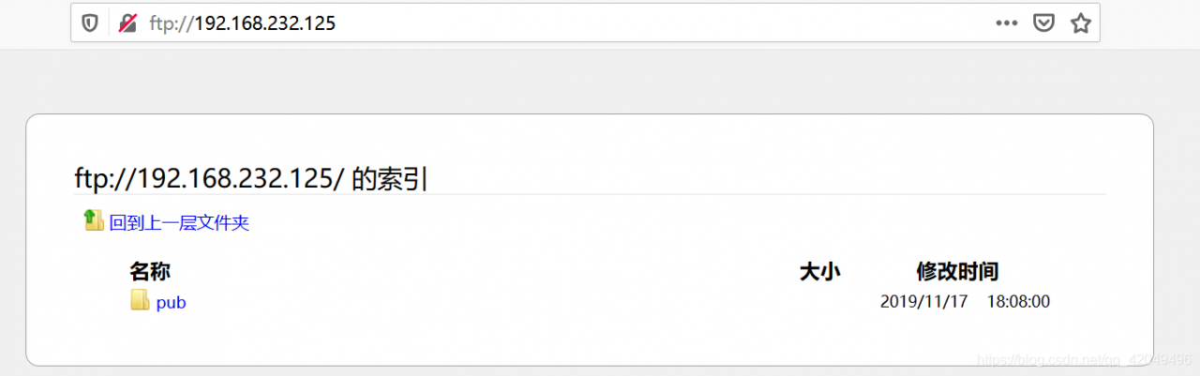The width and height of the screenshot is (1200, 376).
Task: Open the page actions three-dot menu
Action: 1007,23
